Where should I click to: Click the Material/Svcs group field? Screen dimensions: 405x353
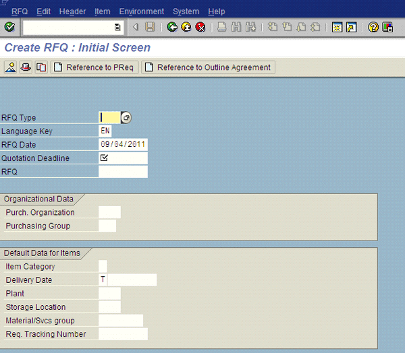120,321
